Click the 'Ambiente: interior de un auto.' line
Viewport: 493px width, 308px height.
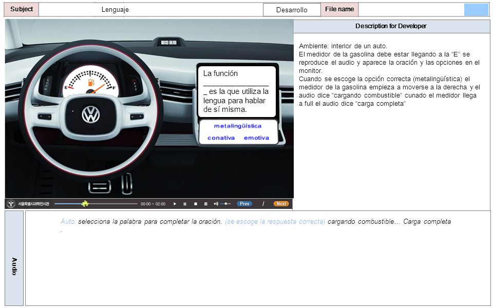click(x=343, y=46)
